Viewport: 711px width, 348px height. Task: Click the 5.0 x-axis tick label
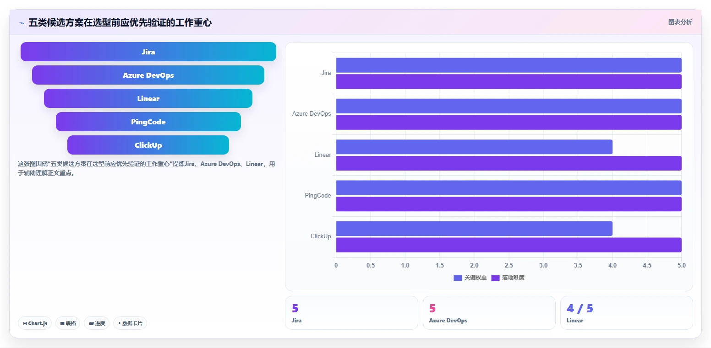click(682, 265)
